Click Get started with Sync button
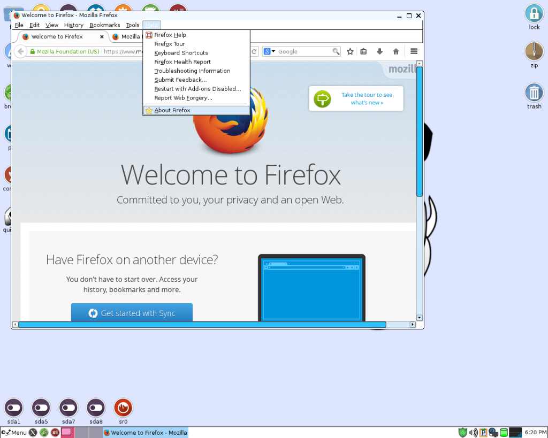 coord(132,313)
